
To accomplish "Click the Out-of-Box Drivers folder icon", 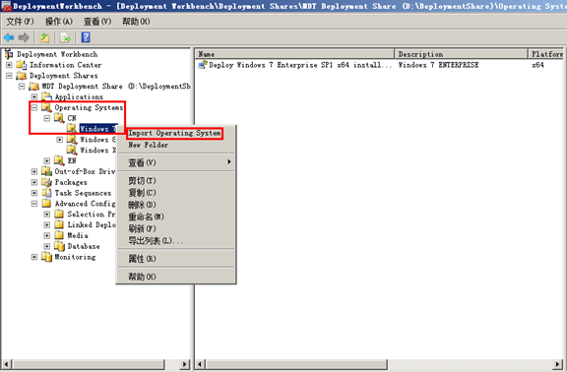I will pyautogui.click(x=46, y=171).
